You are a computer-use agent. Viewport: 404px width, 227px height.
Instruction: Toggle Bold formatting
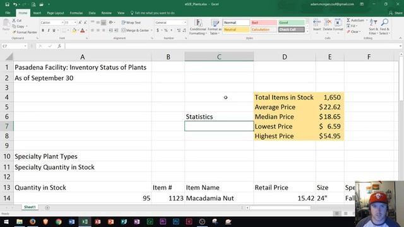pyautogui.click(x=43, y=31)
